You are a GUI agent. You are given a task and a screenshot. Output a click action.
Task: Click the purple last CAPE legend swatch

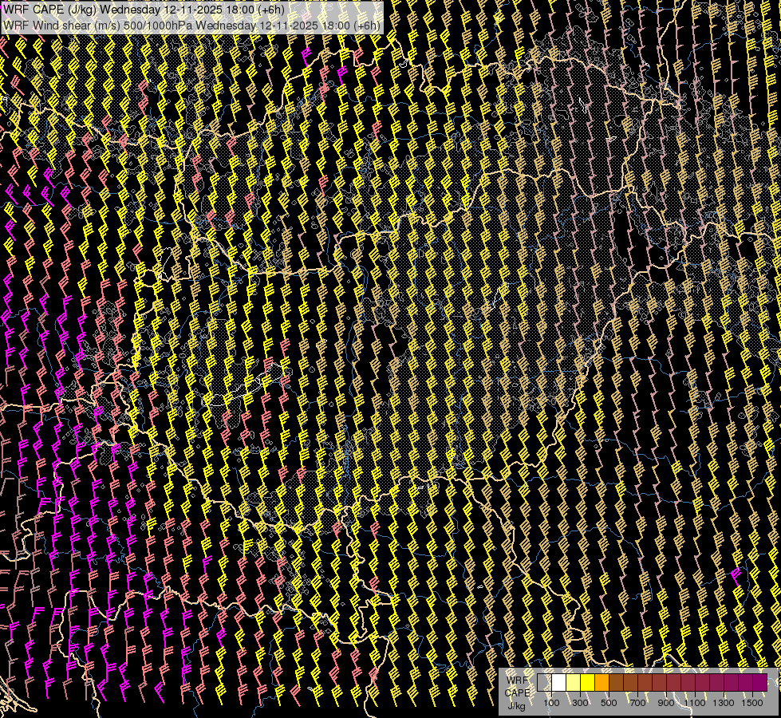pyautogui.click(x=760, y=682)
